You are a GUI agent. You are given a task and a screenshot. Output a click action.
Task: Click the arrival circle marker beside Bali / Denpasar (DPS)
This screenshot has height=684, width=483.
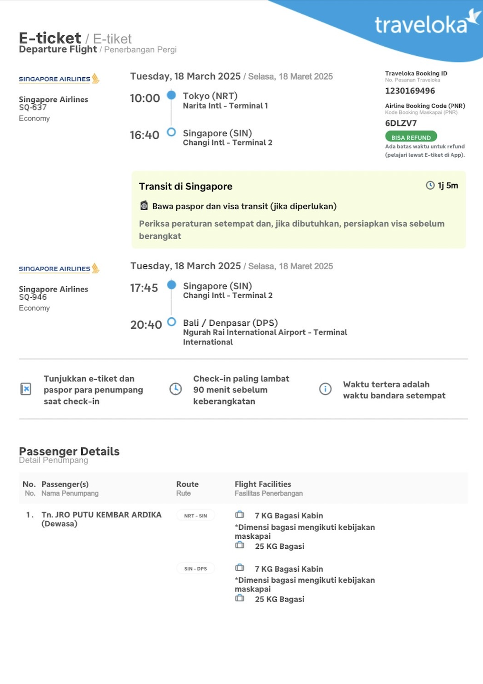point(172,322)
